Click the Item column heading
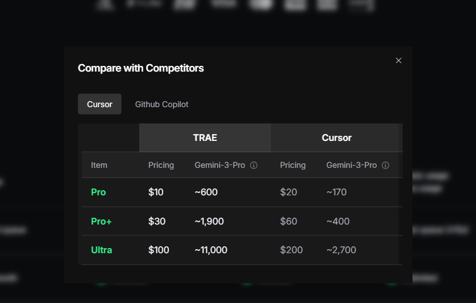 point(99,165)
